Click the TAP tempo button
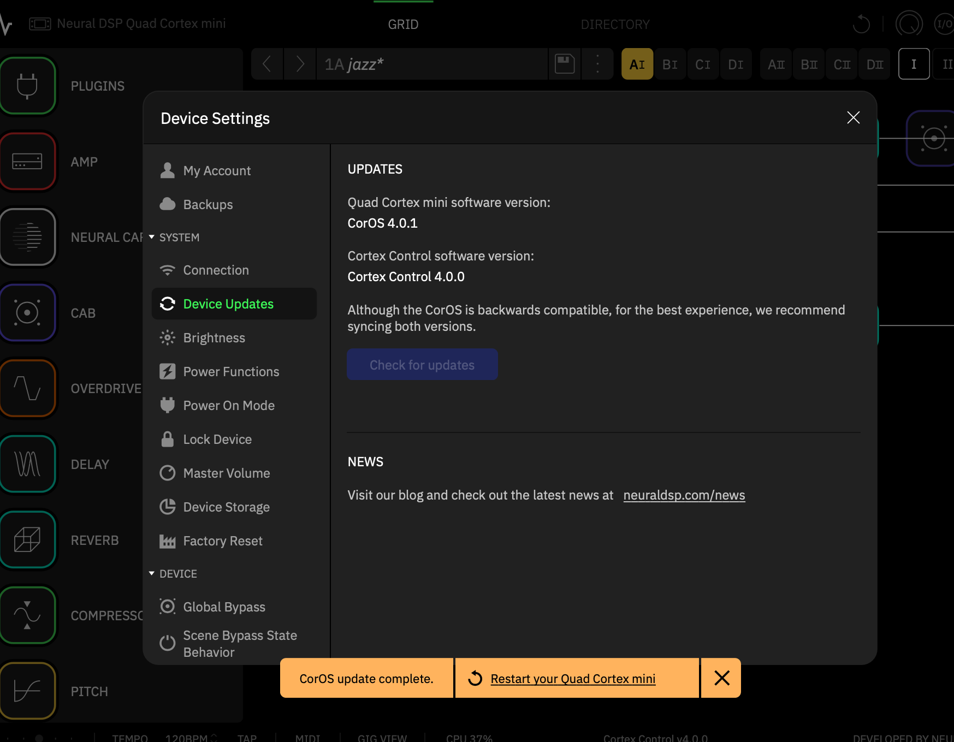The image size is (954, 742). coord(247,738)
